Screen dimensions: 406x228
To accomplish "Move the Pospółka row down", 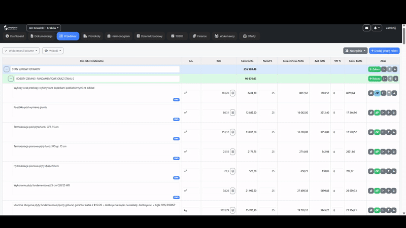I will (394, 112).
